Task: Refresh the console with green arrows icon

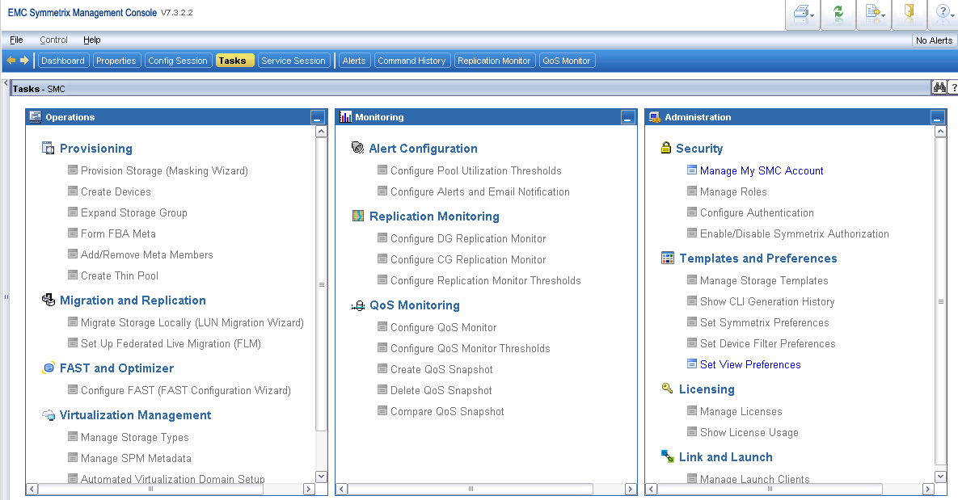Action: coord(838,14)
